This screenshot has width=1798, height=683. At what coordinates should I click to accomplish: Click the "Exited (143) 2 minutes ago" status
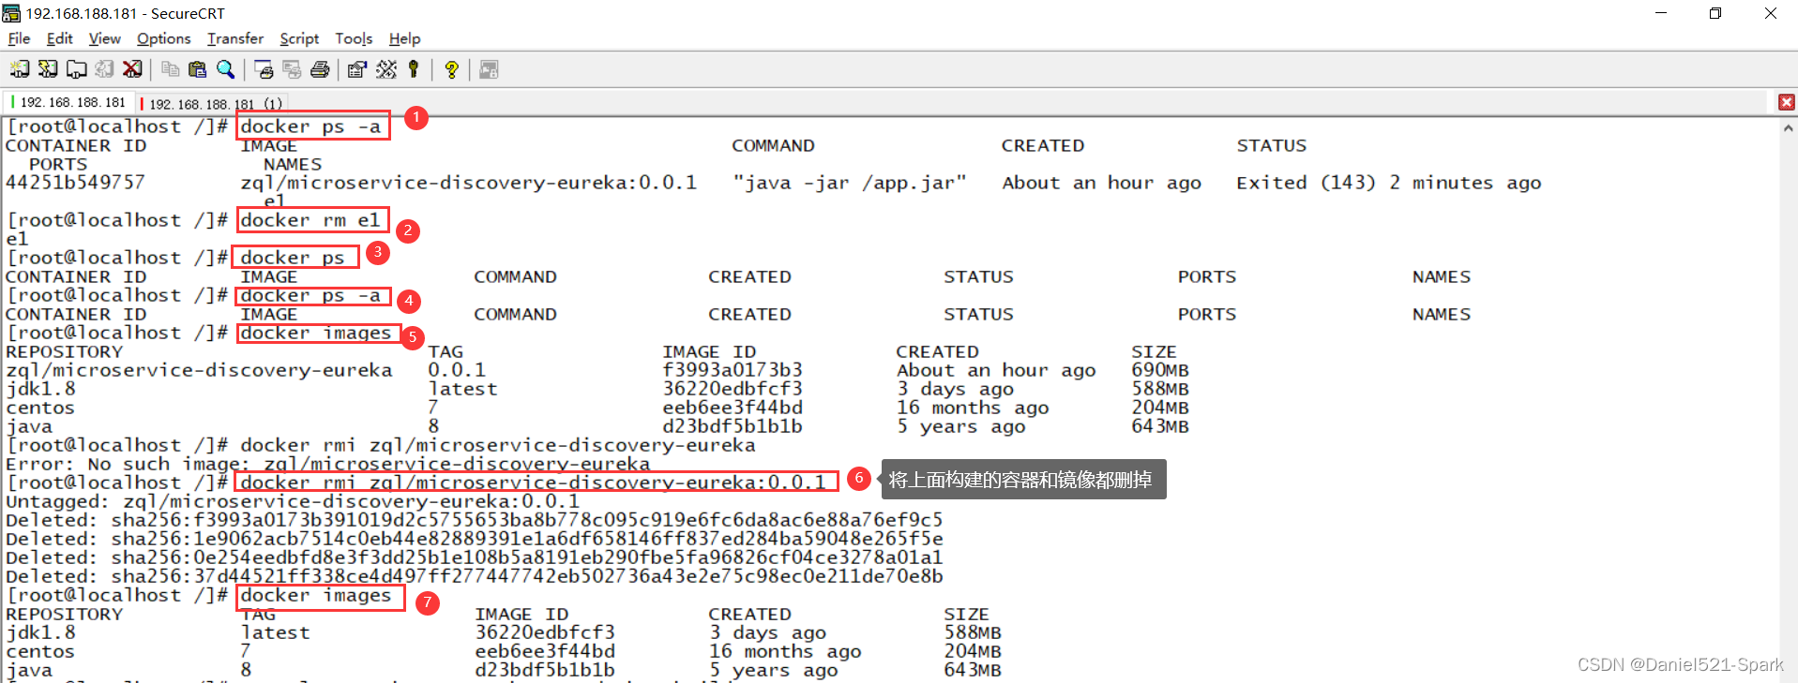click(1388, 183)
